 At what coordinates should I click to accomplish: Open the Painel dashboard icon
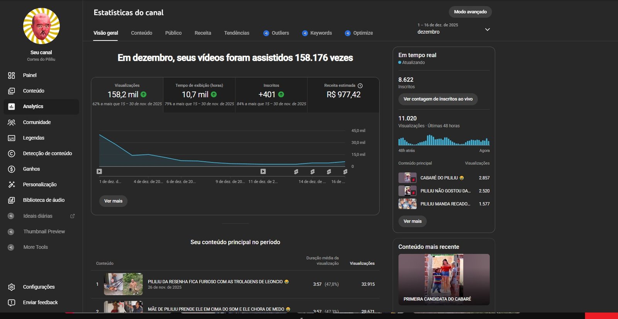(x=12, y=75)
